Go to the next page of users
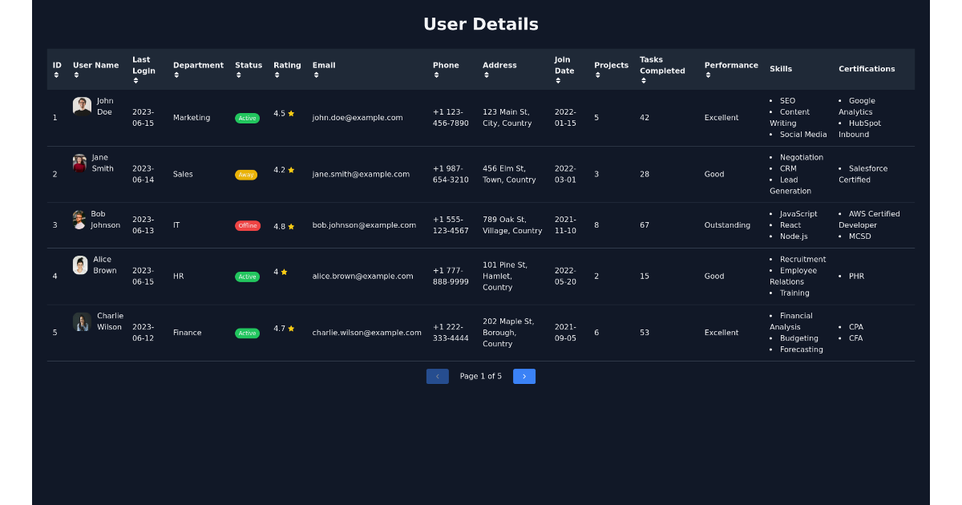This screenshot has height=505, width=962. [524, 376]
